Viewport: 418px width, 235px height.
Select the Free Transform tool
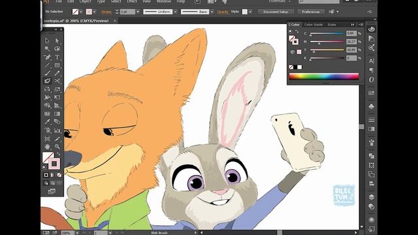[57, 97]
